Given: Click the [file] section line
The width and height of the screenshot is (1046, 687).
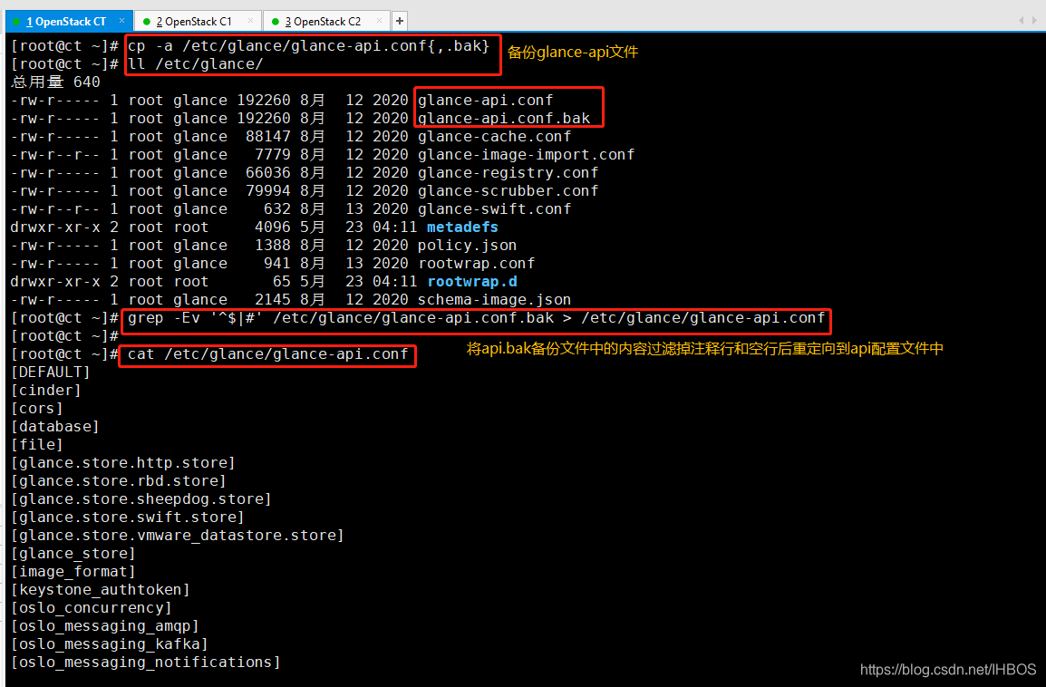Looking at the screenshot, I should coord(36,443).
